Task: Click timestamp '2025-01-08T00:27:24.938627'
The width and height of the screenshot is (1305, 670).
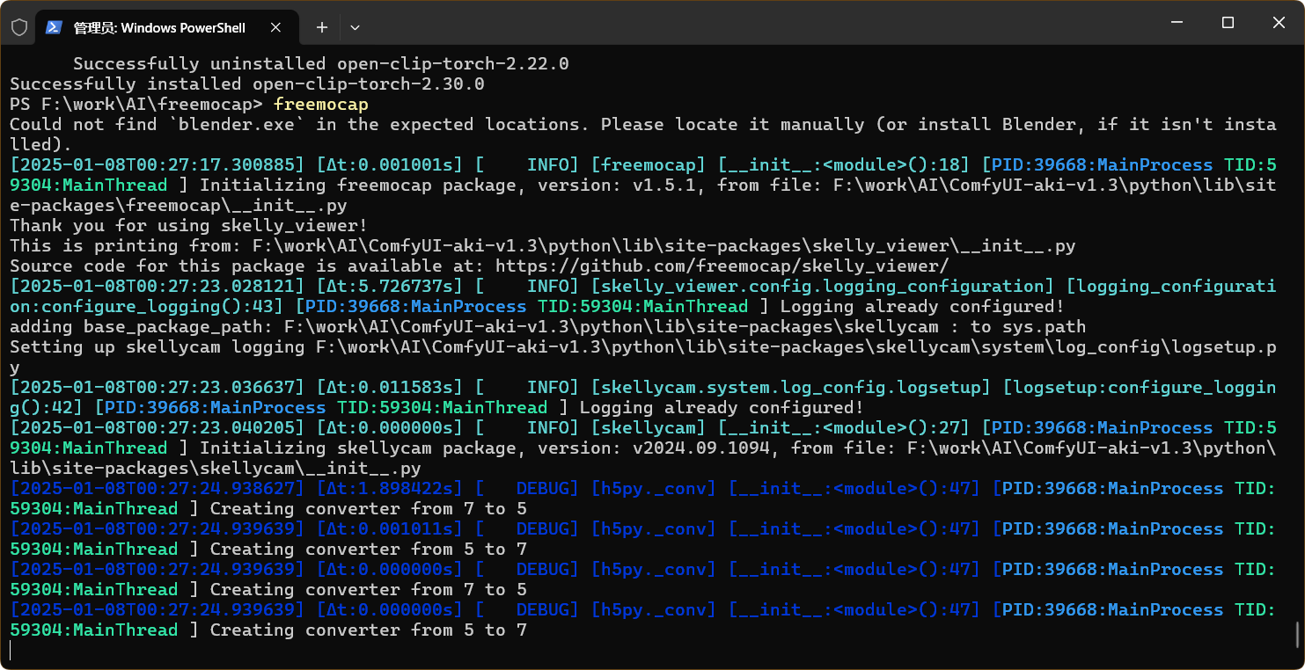Action: 158,488
